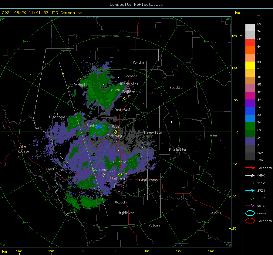The width and height of the screenshot is (273, 255).
Task: Click the 80 dBZ value in legend
Action: 259,24
